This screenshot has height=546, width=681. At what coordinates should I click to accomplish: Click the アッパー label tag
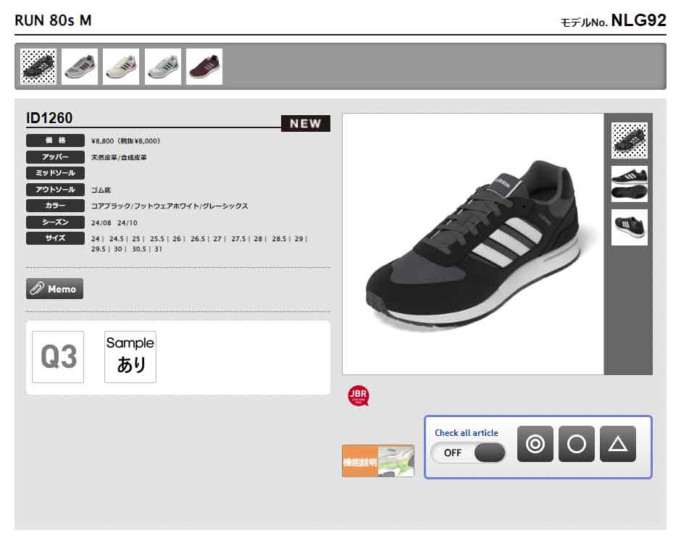55,156
